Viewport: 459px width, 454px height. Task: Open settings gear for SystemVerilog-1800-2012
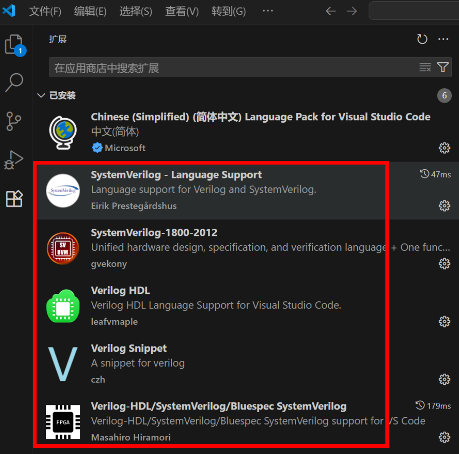(x=444, y=264)
